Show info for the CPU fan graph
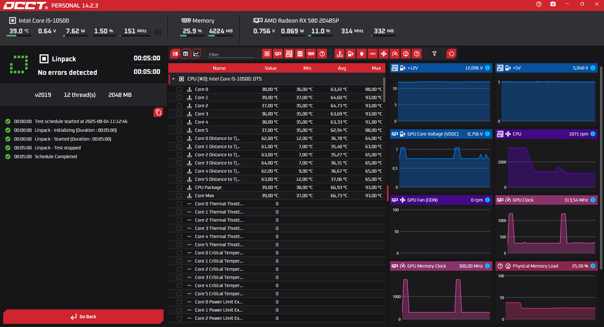This screenshot has width=604, height=327. [x=593, y=134]
